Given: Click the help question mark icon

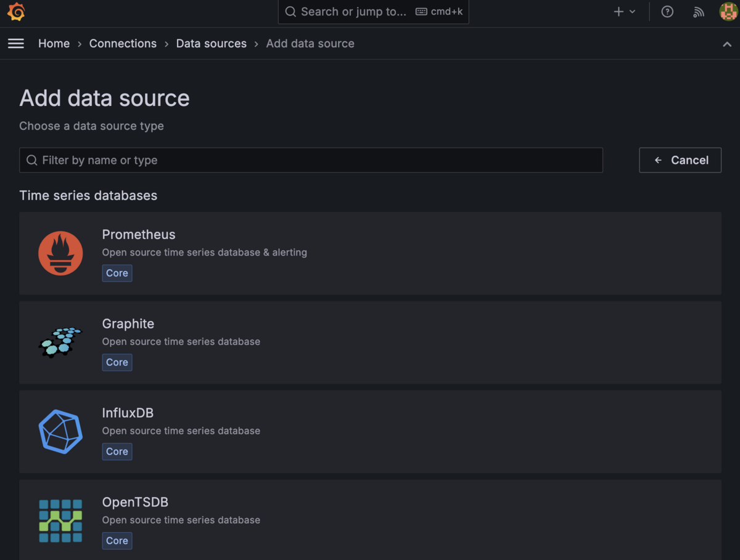Looking at the screenshot, I should point(667,12).
